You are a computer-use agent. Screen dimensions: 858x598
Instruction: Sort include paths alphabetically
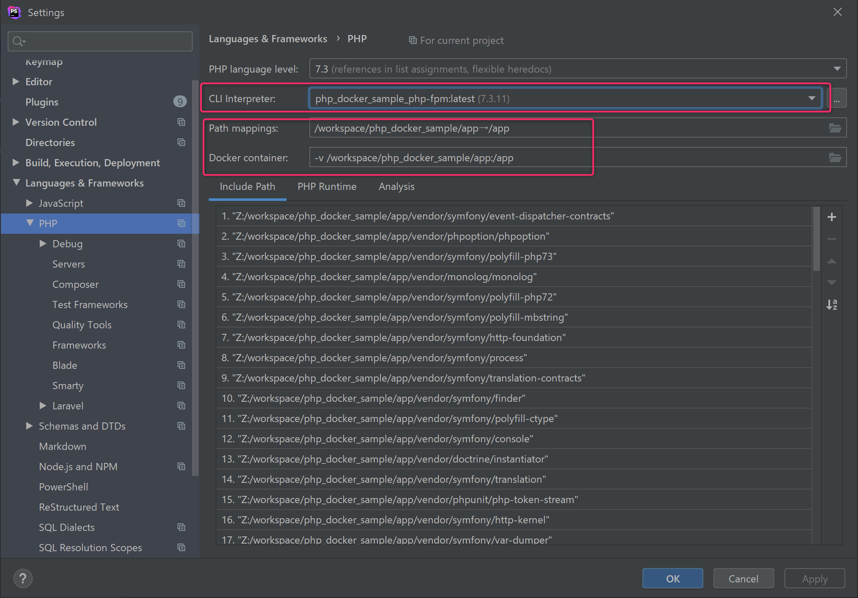pos(832,305)
